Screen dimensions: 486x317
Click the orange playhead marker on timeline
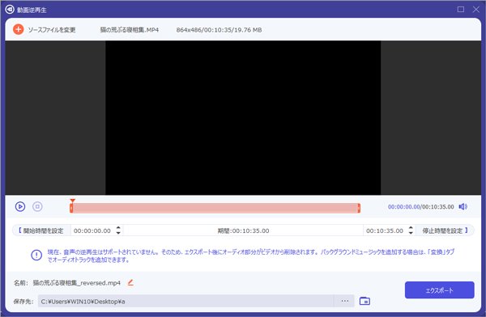pyautogui.click(x=72, y=201)
